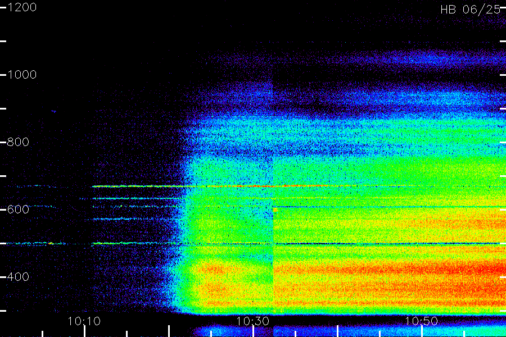
Task: Click the 800 frequency axis label
Action: [18, 142]
